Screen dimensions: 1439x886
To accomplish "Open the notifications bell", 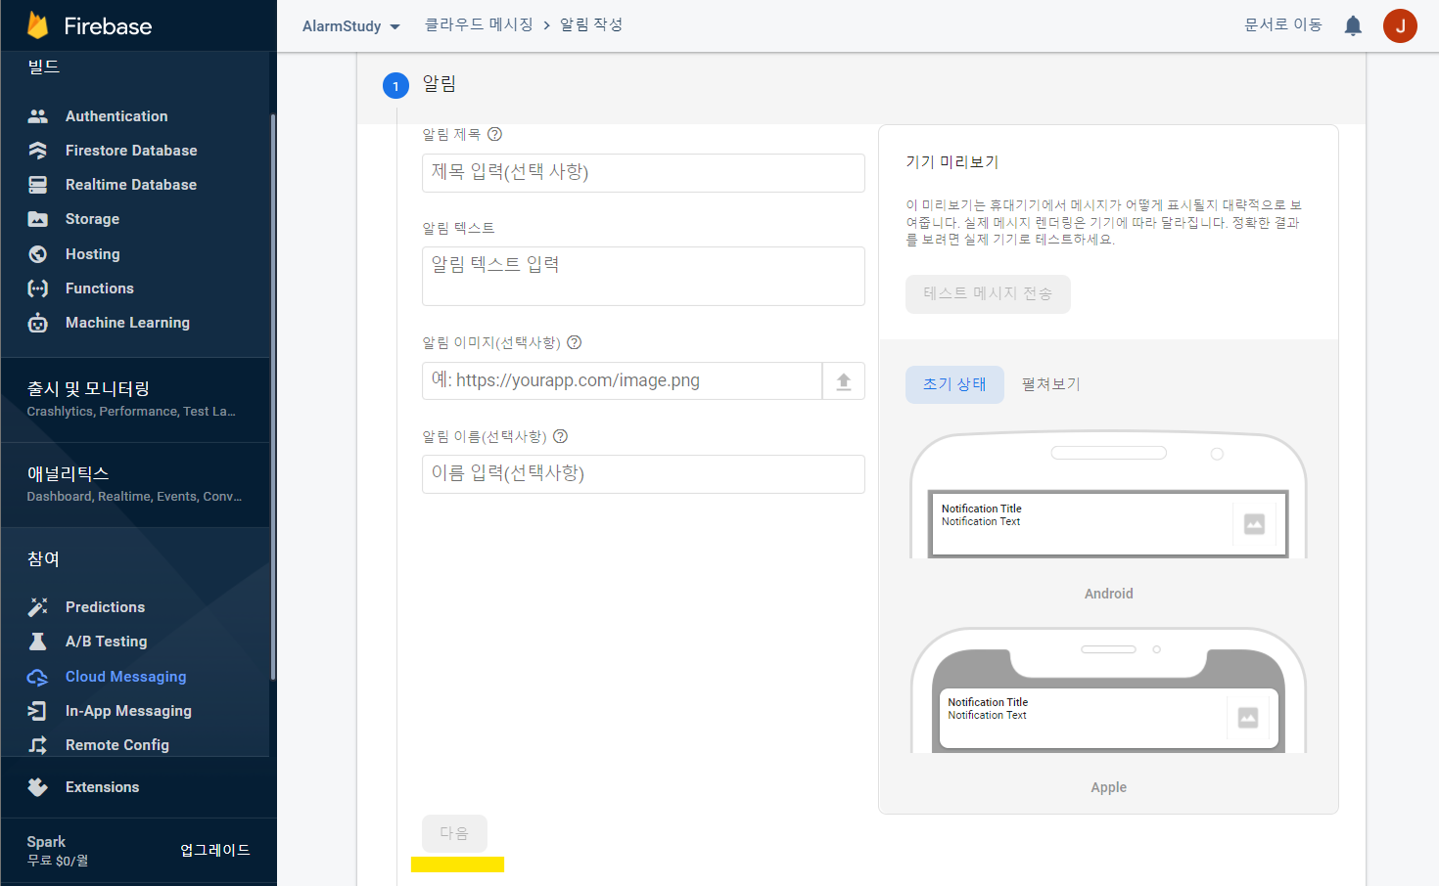I will click(1353, 25).
